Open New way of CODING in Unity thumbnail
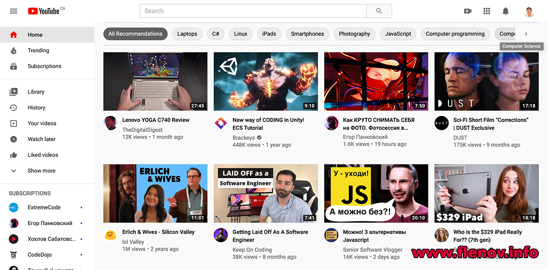The image size is (548, 270). [266, 81]
